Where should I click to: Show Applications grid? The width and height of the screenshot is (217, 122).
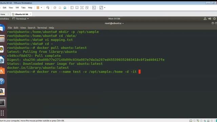[x=2, y=113]
